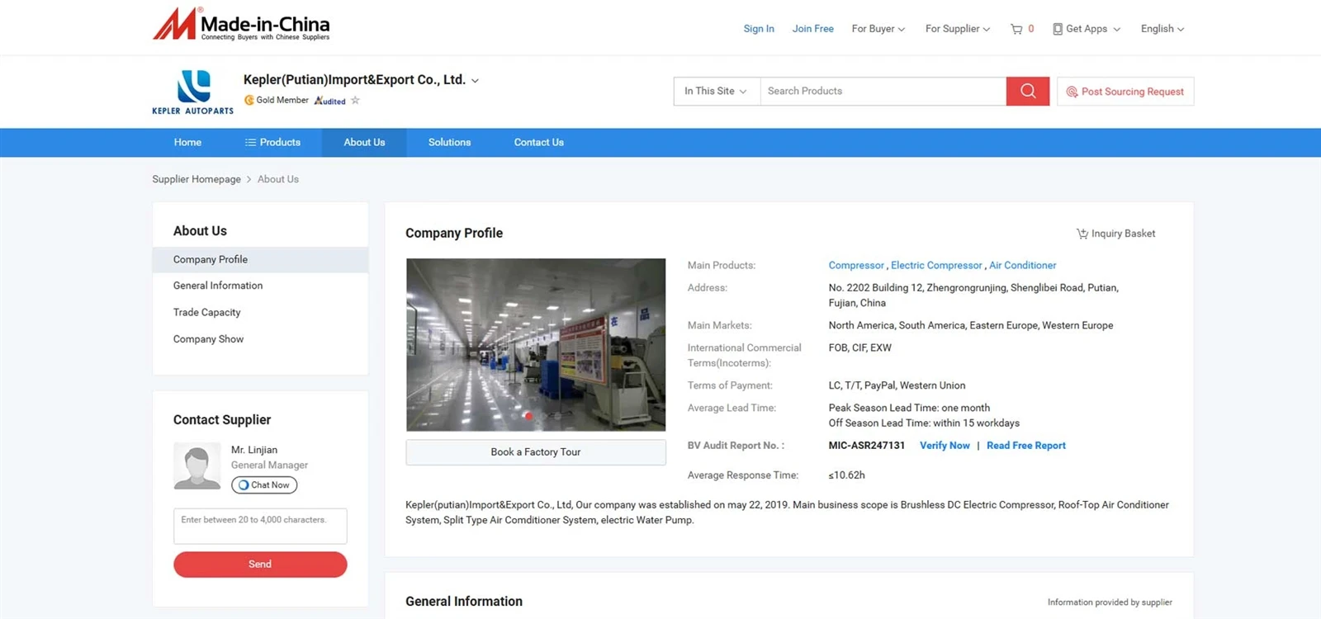Expand the For Supplier menu

tap(958, 29)
